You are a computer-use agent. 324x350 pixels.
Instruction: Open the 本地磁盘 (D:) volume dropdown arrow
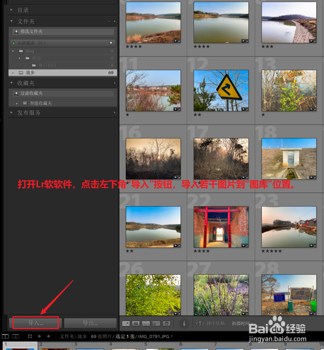pos(111,43)
